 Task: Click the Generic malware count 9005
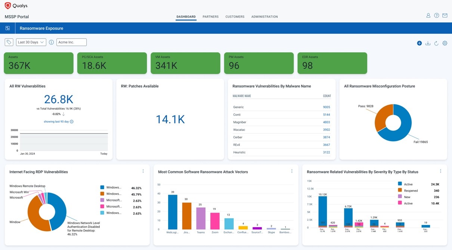[326, 107]
